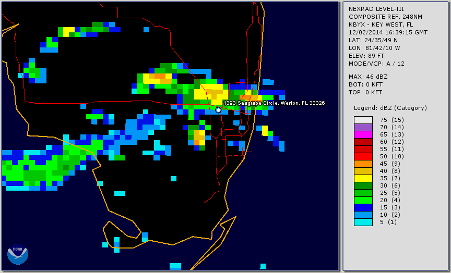Click the 20 (4) legend label
Screen dimensions: 451x273
(390, 200)
